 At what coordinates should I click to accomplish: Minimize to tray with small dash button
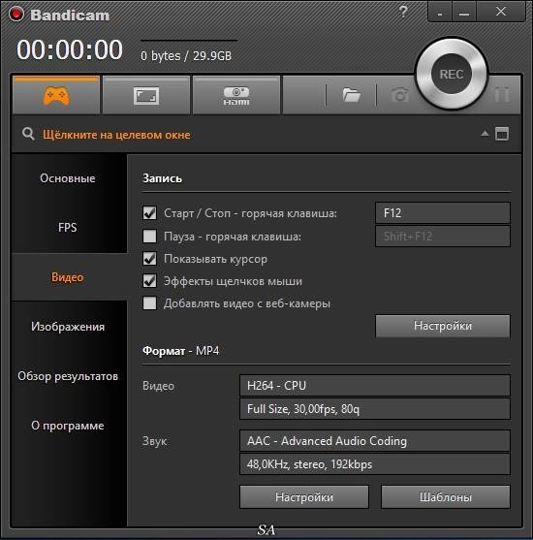point(440,13)
